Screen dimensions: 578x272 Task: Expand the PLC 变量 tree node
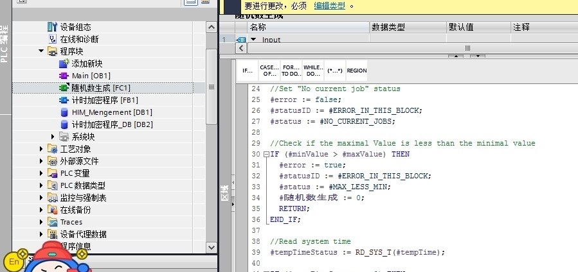41,173
